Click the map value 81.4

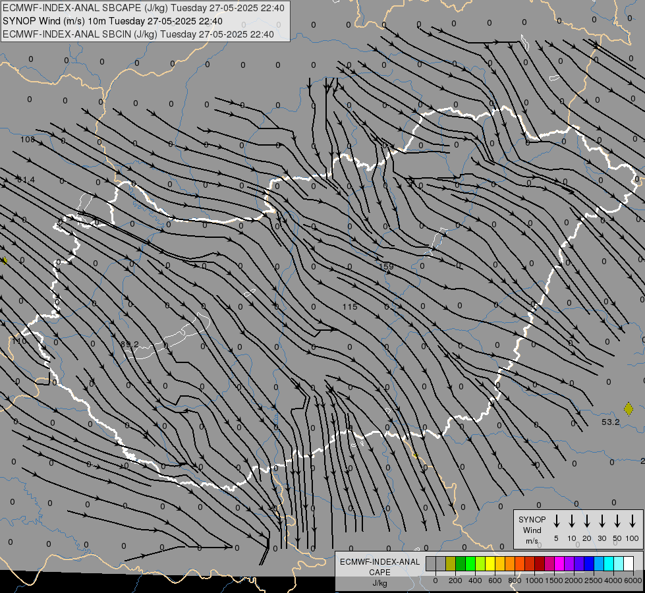pyautogui.click(x=26, y=179)
